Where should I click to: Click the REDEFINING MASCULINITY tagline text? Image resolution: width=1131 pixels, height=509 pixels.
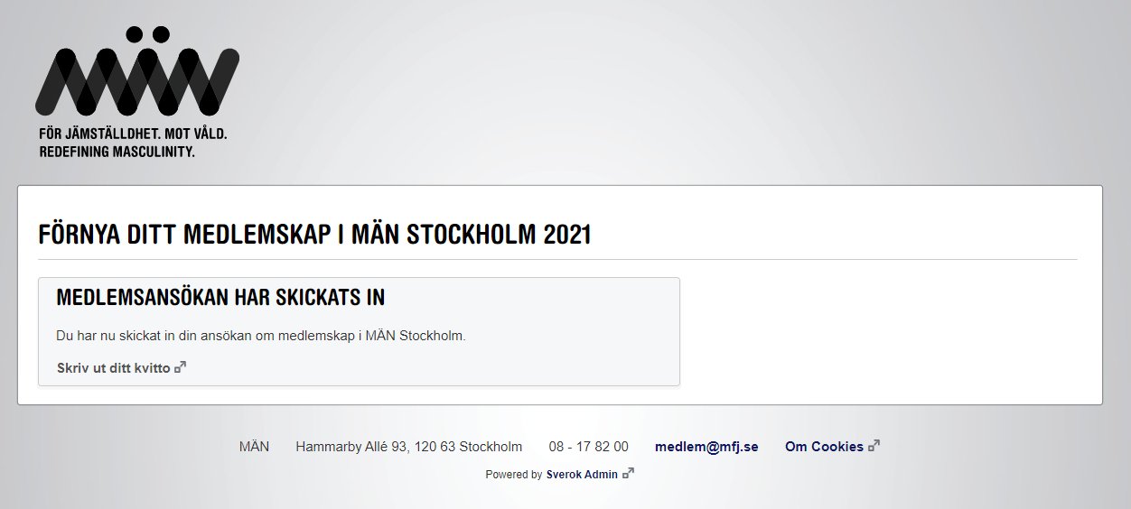pyautogui.click(x=117, y=152)
